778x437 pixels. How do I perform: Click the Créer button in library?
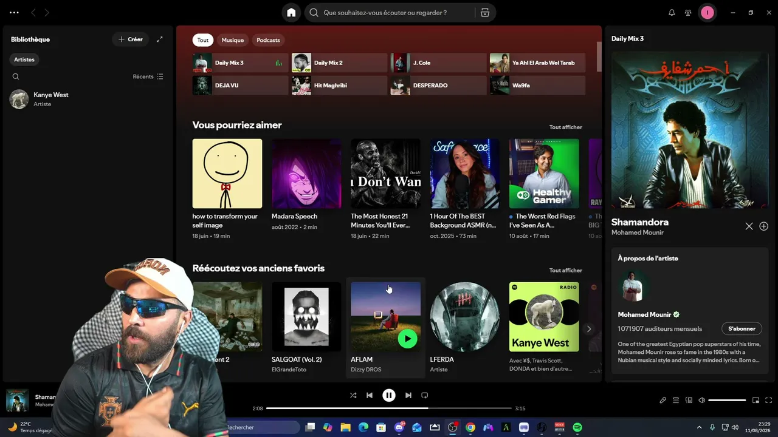pyautogui.click(x=131, y=39)
